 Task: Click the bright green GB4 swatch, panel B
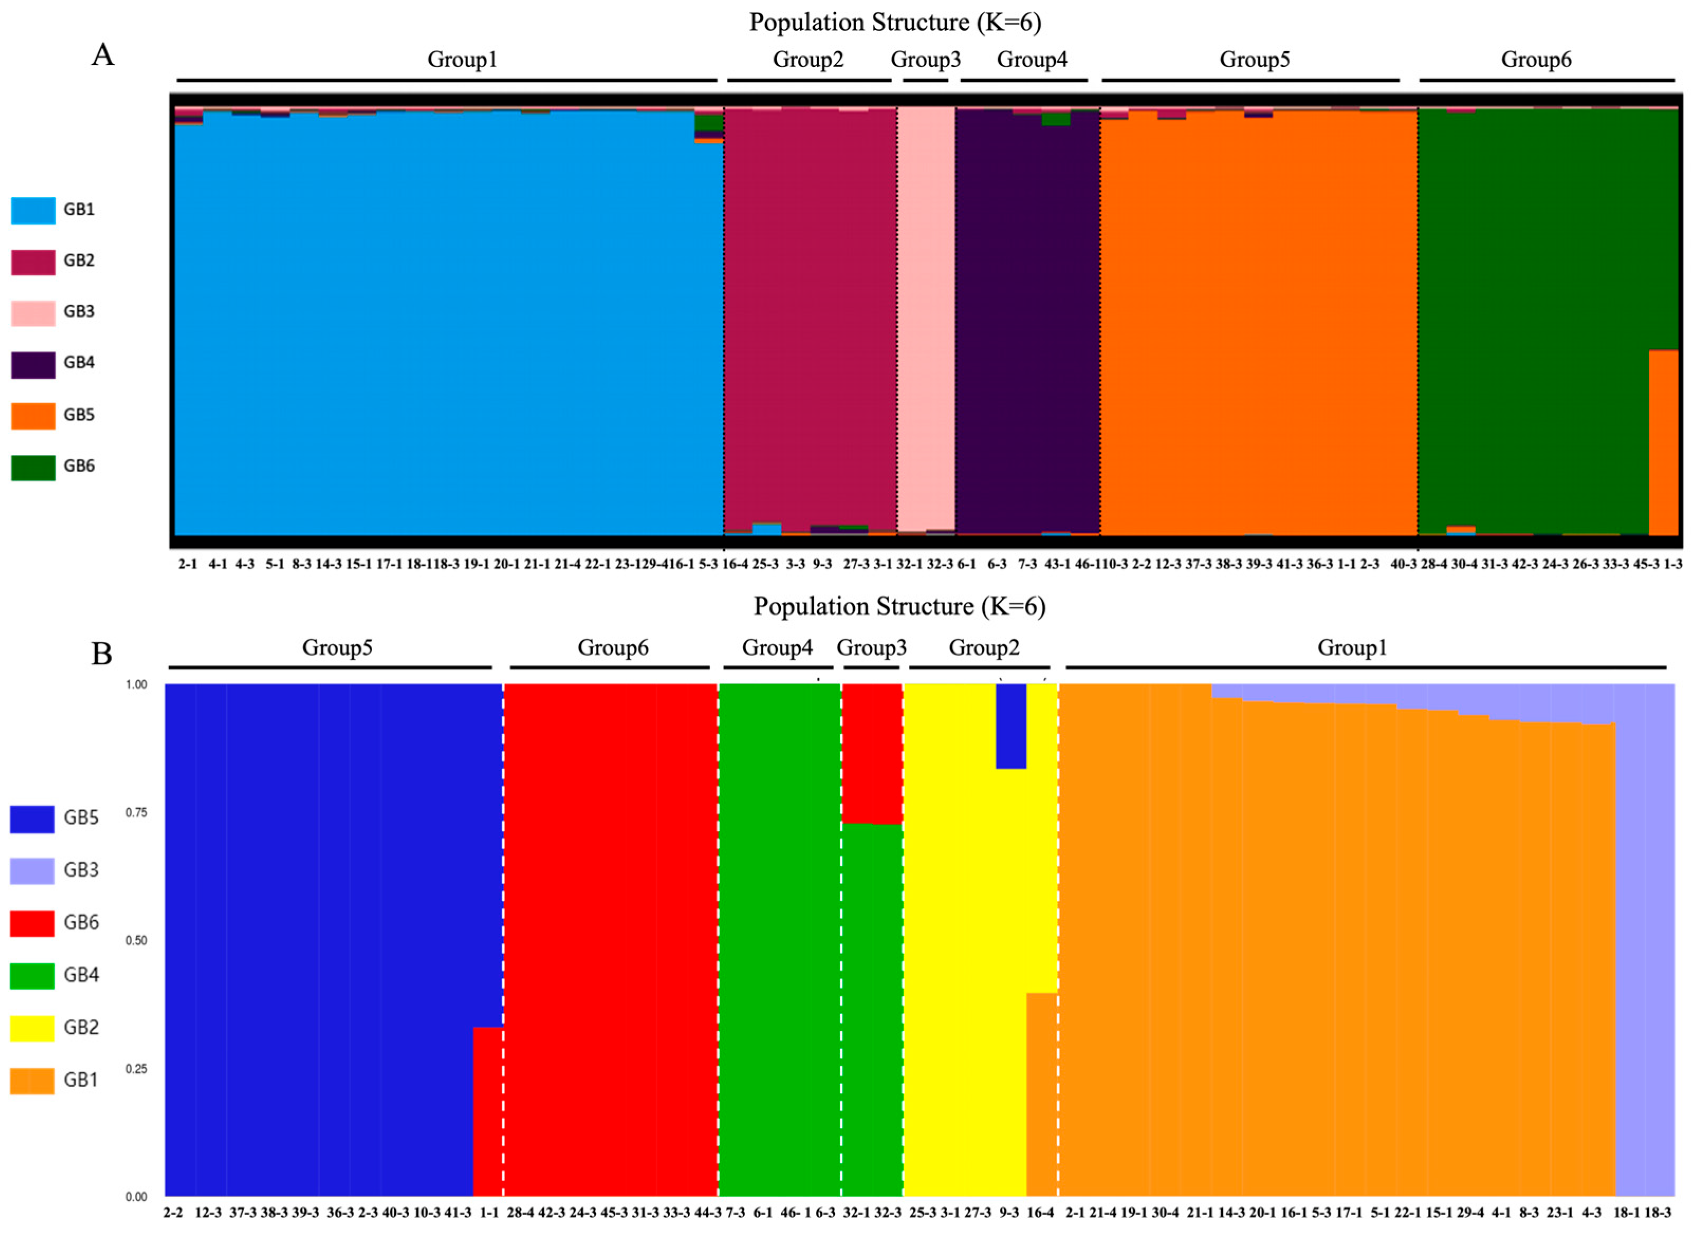coord(32,976)
